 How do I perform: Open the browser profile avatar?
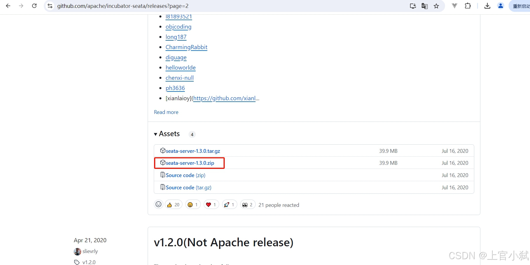click(x=501, y=6)
